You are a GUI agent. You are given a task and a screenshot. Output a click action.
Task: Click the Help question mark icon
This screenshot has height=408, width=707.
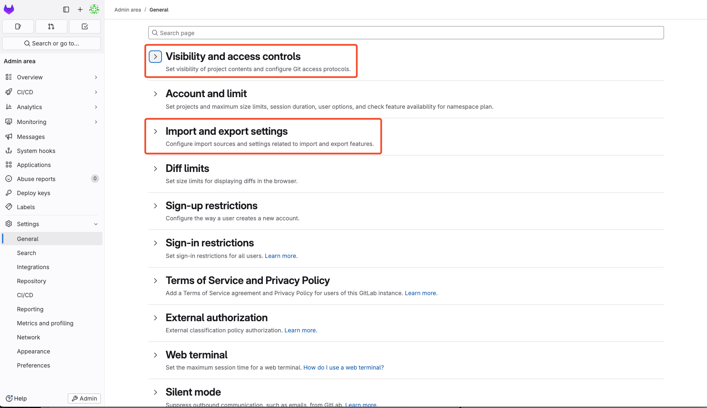(x=9, y=398)
